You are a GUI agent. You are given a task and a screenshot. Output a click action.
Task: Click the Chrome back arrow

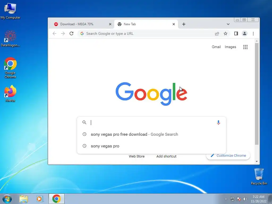tap(54, 33)
